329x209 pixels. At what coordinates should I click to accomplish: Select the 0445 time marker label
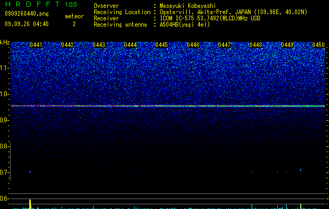click(x=162, y=45)
